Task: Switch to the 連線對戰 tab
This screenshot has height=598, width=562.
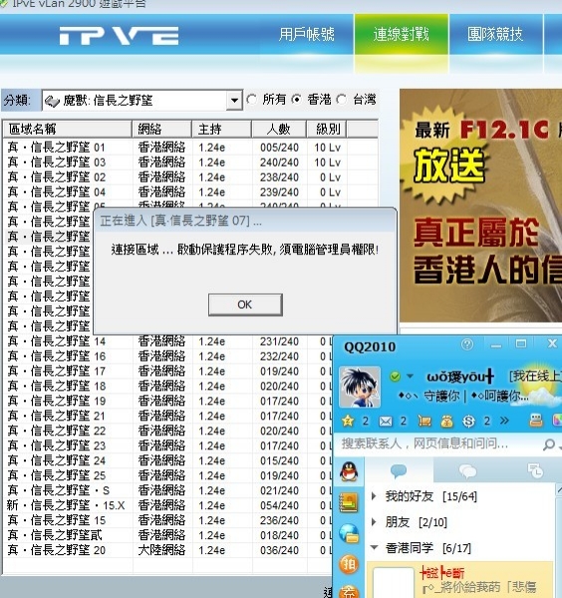Action: (402, 34)
